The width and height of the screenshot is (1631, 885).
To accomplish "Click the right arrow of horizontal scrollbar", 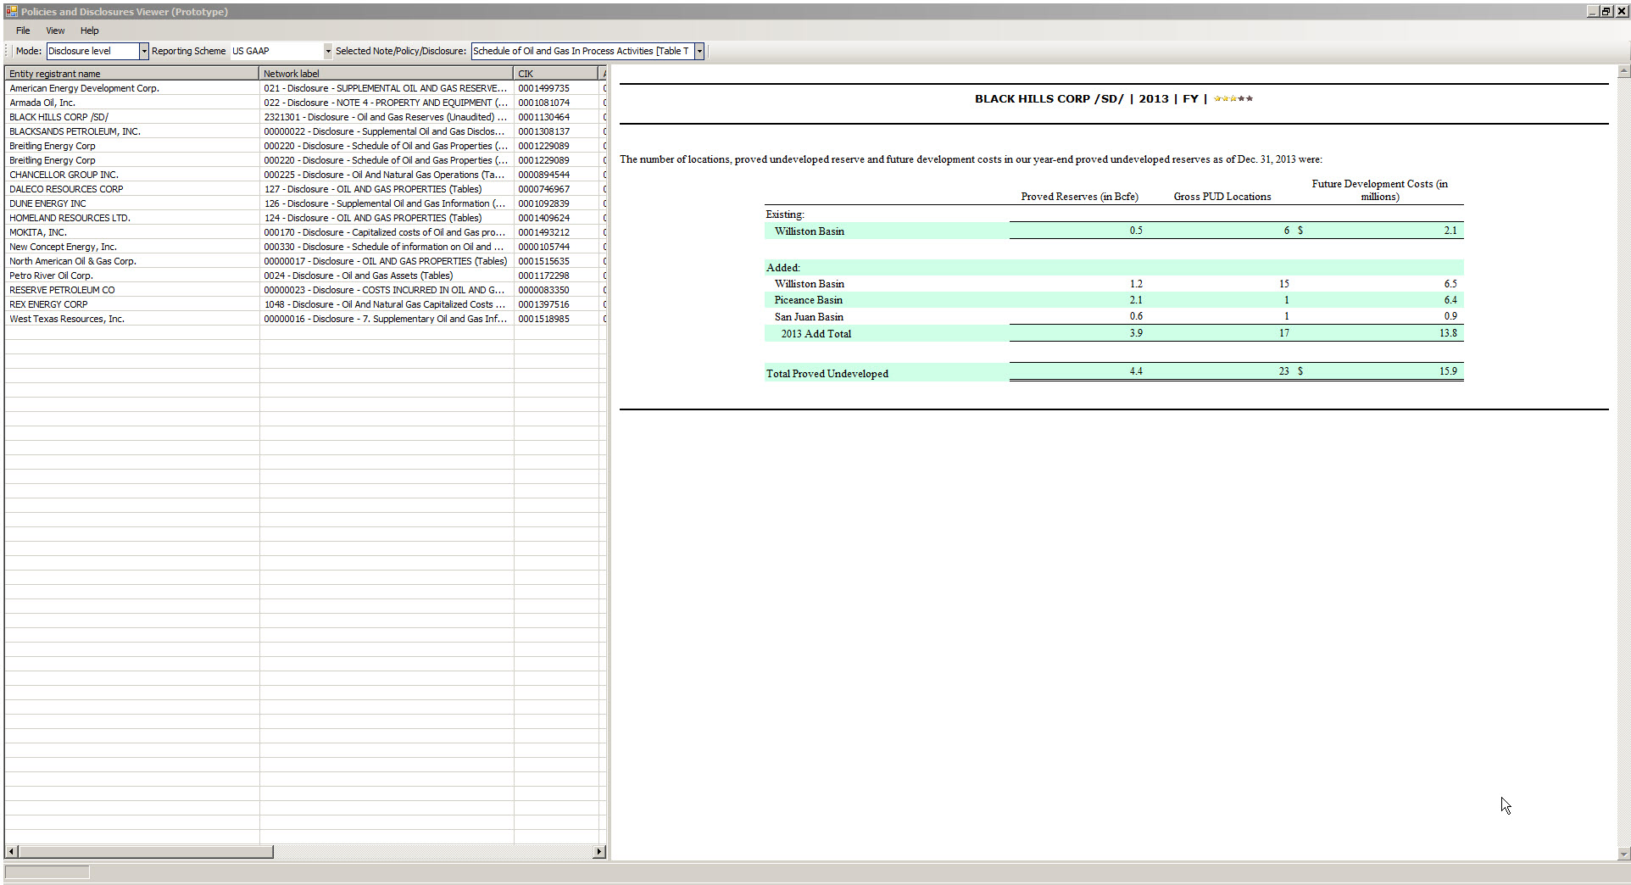I will (599, 851).
